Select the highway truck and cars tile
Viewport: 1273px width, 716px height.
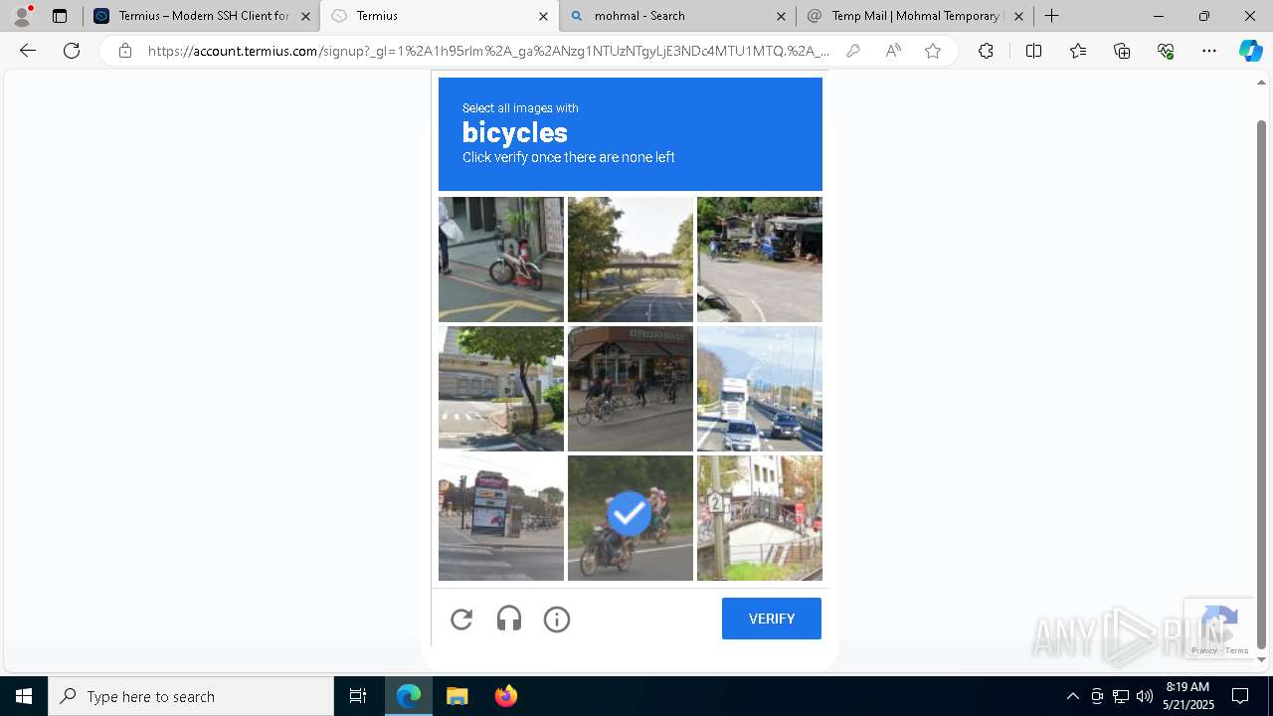tap(760, 389)
